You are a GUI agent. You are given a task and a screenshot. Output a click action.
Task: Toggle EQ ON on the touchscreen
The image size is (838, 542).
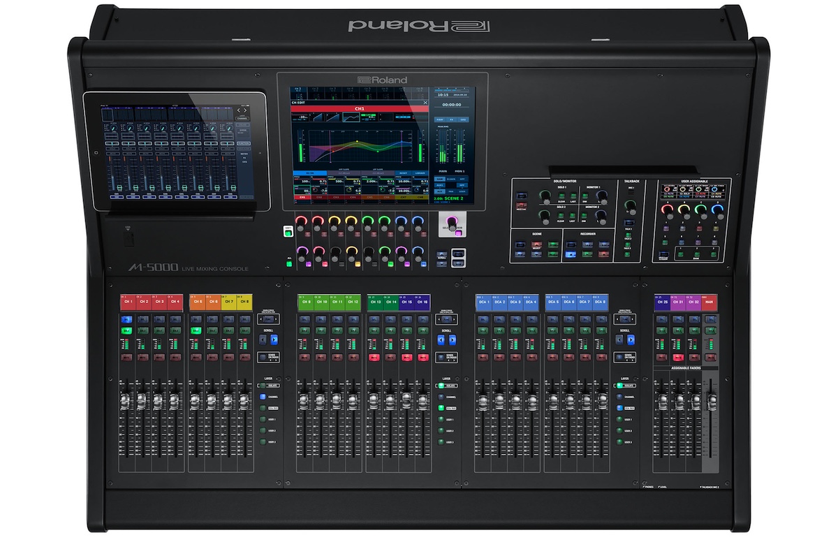tap(310, 173)
